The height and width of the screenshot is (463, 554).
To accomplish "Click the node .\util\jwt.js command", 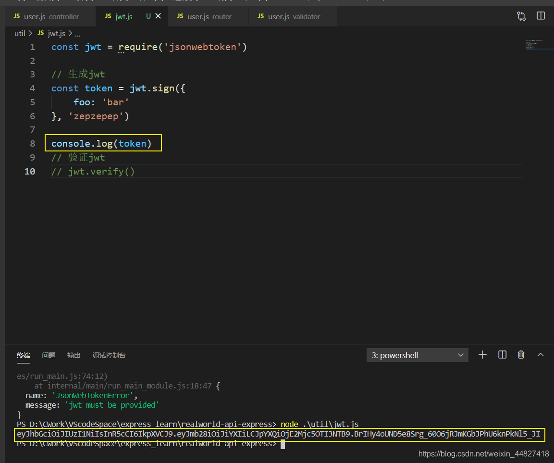I will coord(320,424).
